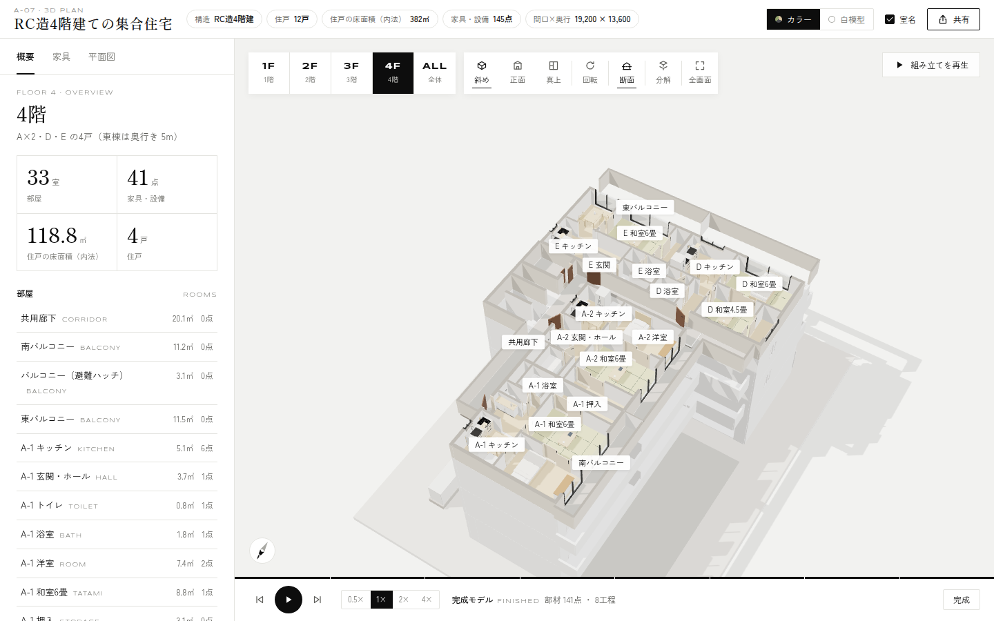Select A-1 玄関・ホール row in list
Screen dimensions: 994x621
click(x=117, y=477)
